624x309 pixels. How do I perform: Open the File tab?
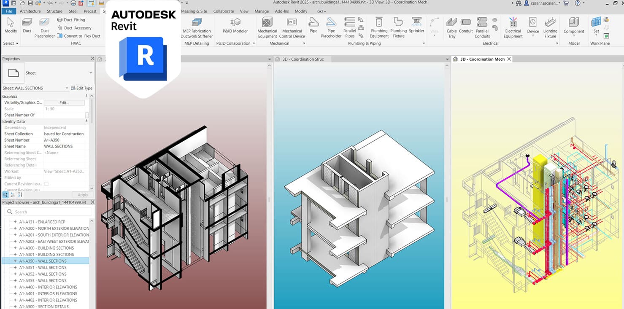[9, 11]
